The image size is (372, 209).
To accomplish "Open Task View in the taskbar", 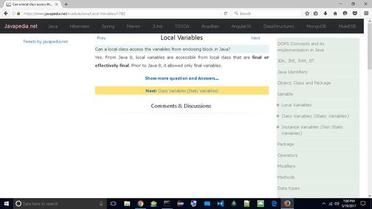I will pyautogui.click(x=113, y=204).
